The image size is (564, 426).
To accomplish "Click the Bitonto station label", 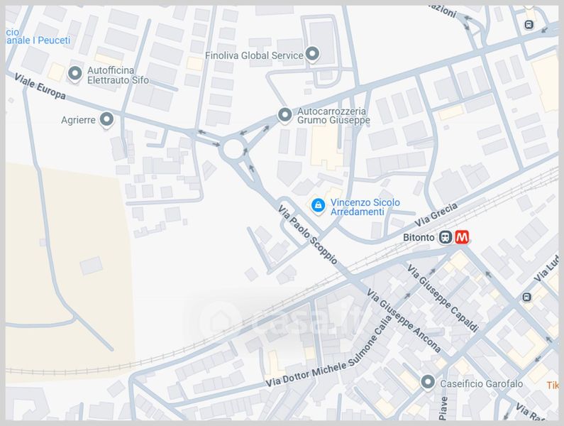I will 419,238.
